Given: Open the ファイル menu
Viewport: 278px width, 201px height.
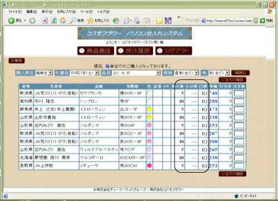Looking at the screenshot, I should [14, 12].
